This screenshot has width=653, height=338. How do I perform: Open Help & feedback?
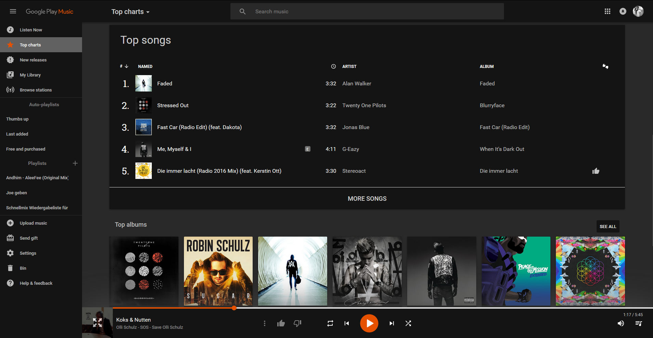click(x=41, y=283)
